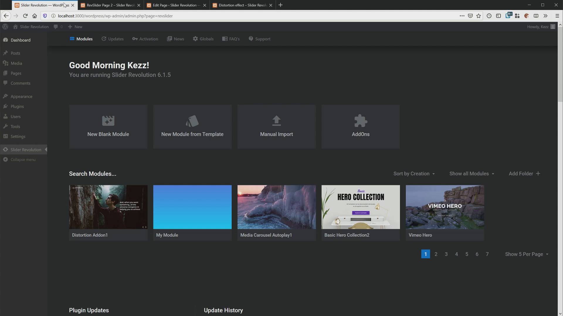Click the WordPress logo in admin bar

[5, 27]
